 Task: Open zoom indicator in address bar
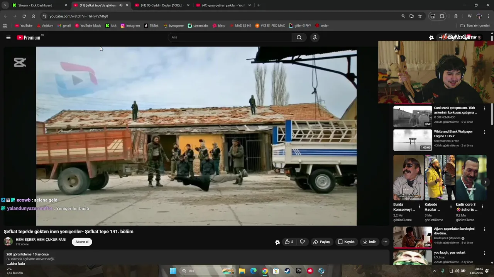(x=403, y=16)
